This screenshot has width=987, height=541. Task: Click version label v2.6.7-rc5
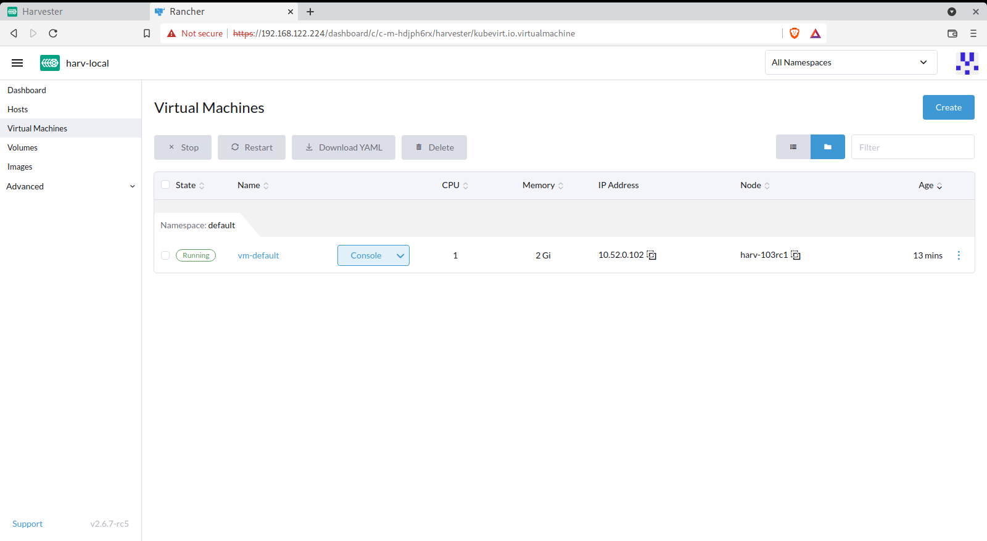[110, 524]
